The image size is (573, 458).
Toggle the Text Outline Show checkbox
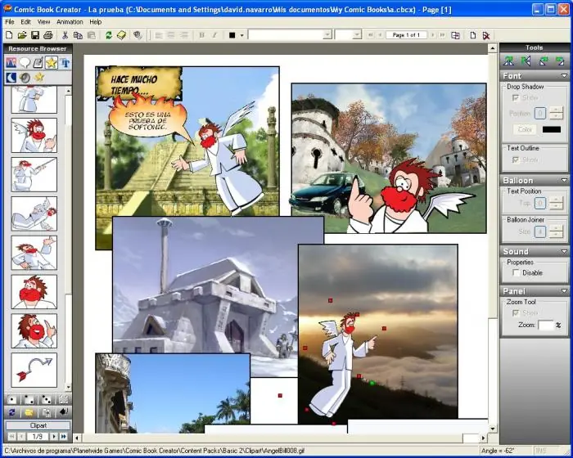click(516, 159)
